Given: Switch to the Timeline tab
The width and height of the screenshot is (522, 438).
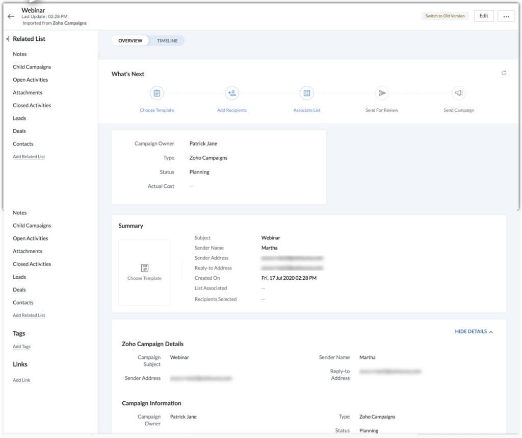Looking at the screenshot, I should [167, 40].
